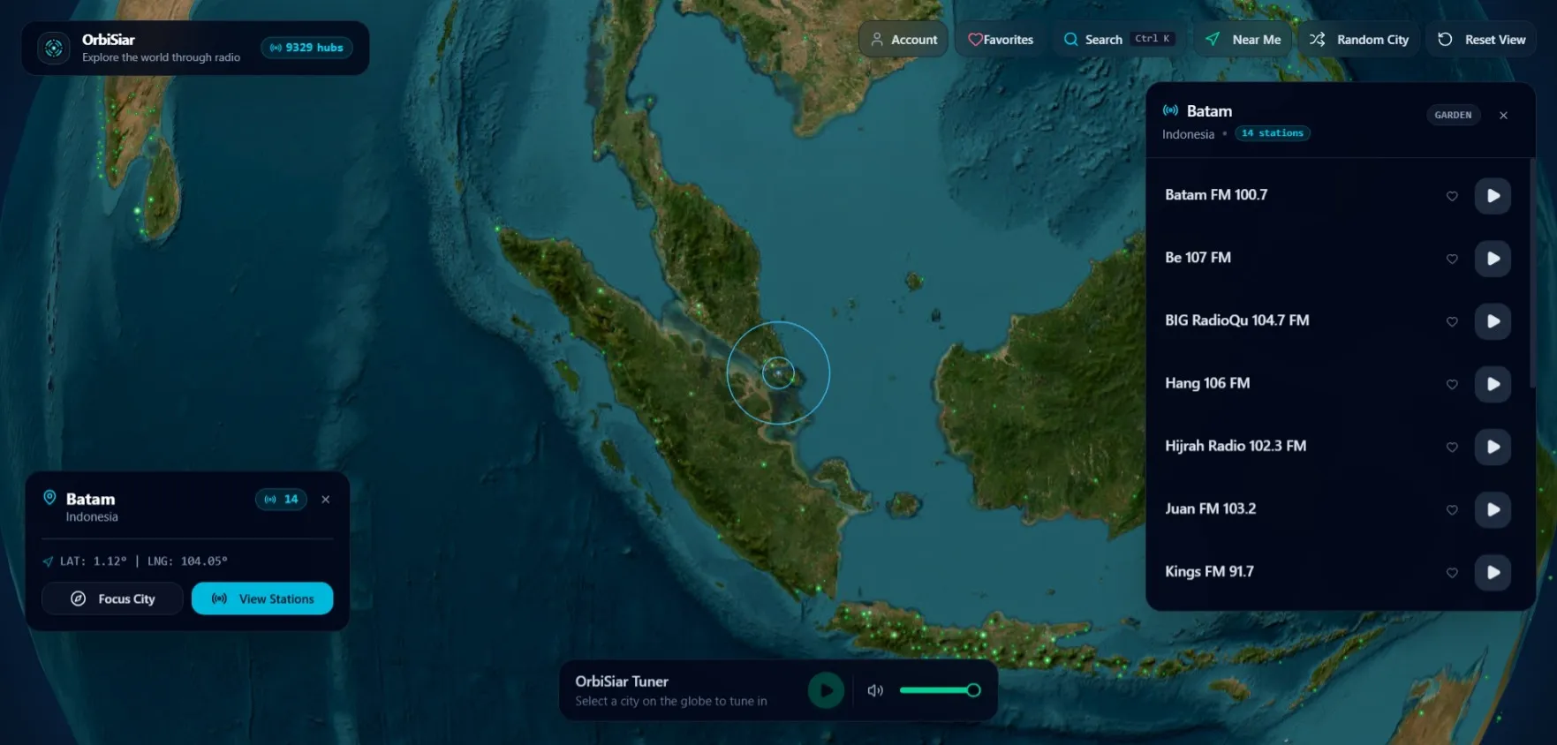Click the 14 stations badge

click(1272, 133)
